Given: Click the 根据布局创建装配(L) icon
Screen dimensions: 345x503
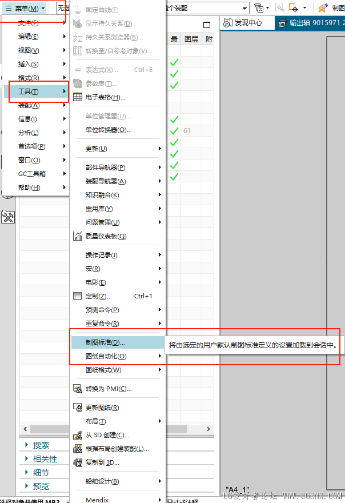Looking at the screenshot, I should tap(78, 449).
